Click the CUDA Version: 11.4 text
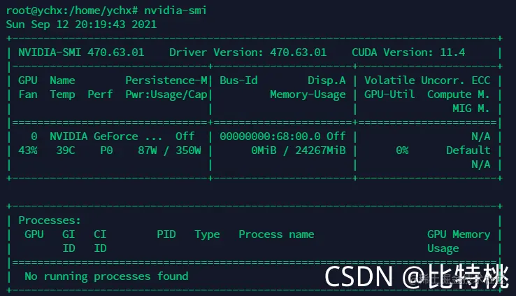Image resolution: width=516 pixels, height=296 pixels. point(408,52)
